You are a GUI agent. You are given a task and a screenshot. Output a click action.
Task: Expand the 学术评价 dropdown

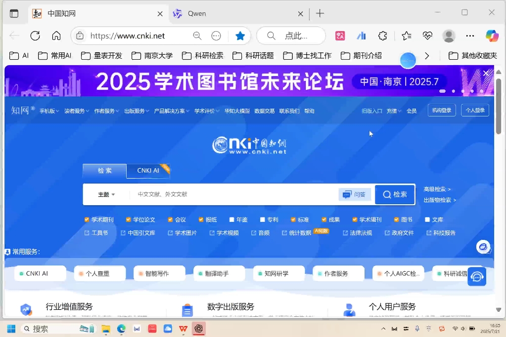click(x=207, y=111)
